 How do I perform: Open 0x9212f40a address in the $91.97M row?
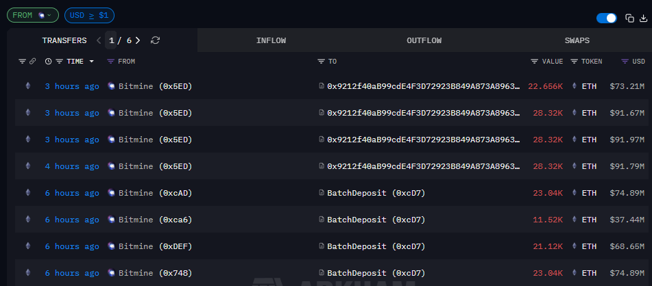[423, 140]
